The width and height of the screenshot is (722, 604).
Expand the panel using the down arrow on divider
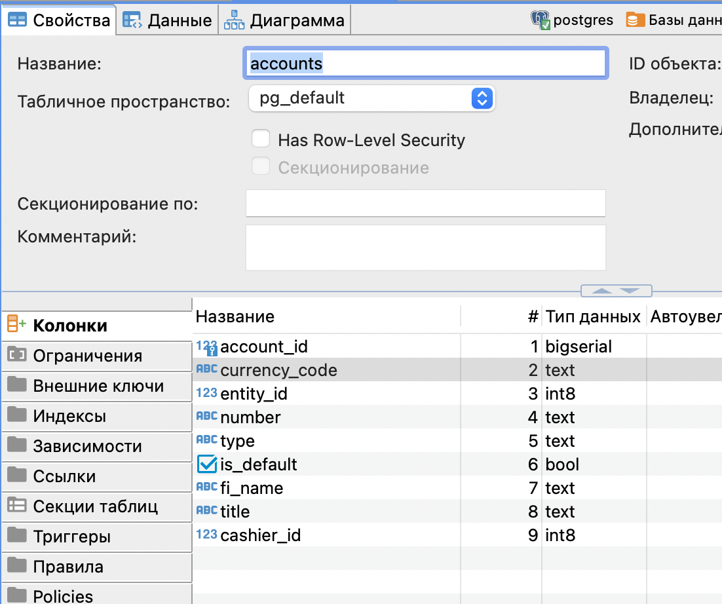tap(630, 290)
